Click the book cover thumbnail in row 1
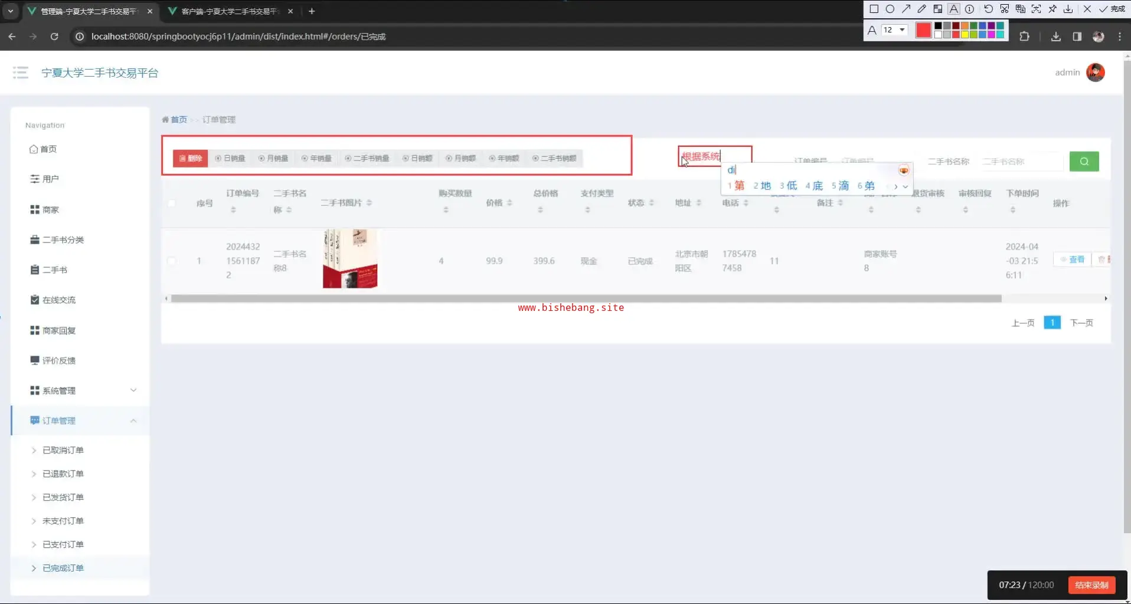This screenshot has width=1131, height=604. tap(350, 258)
